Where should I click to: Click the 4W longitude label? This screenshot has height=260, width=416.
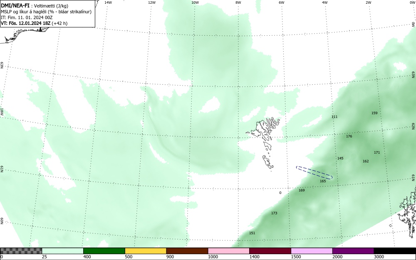pyautogui.click(x=325, y=2)
